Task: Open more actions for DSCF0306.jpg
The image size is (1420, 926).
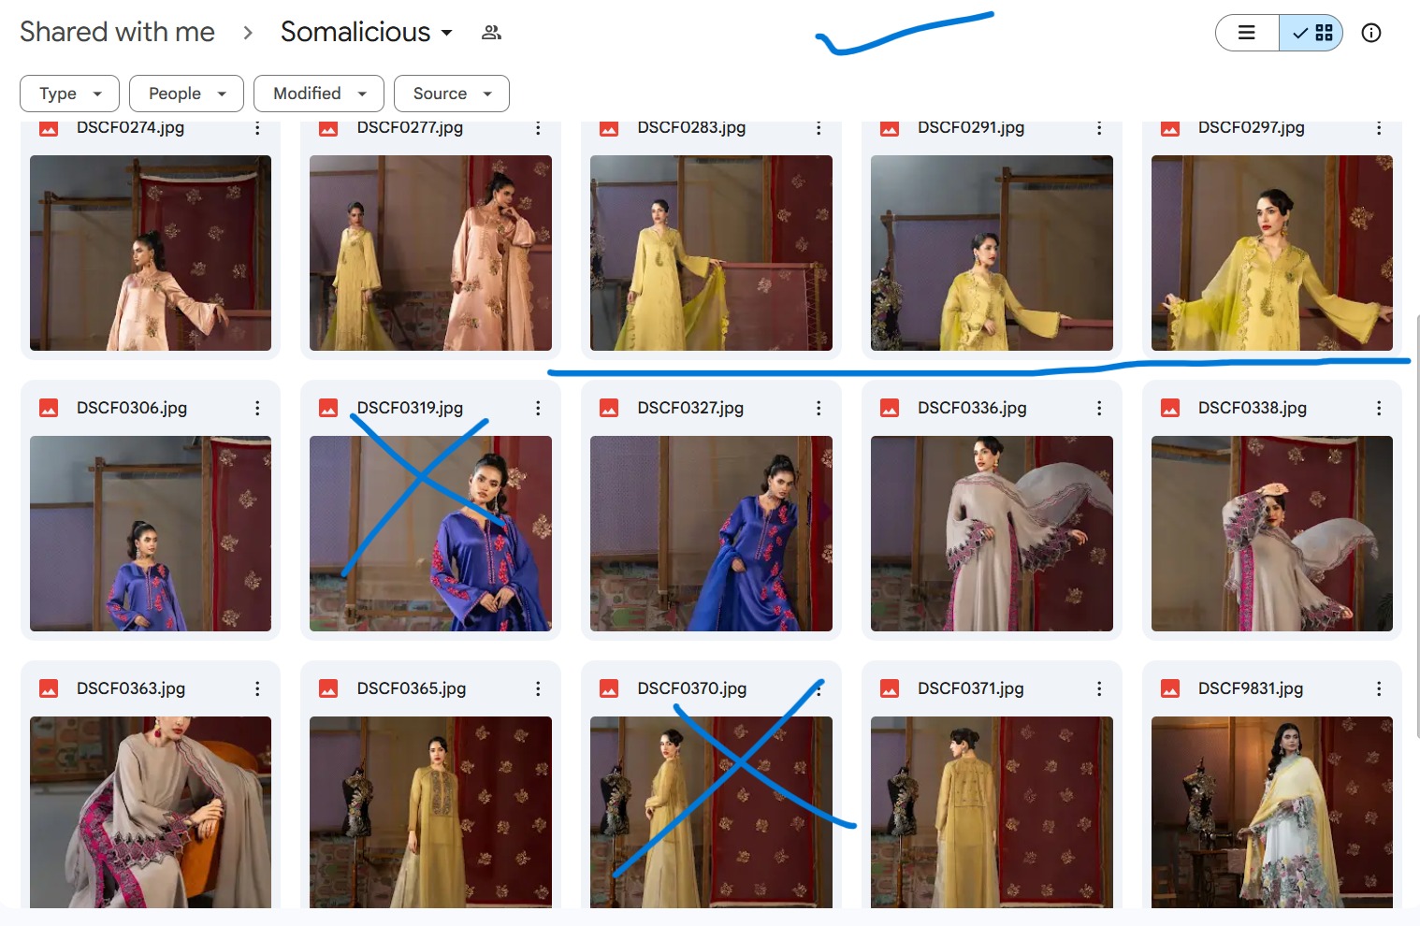Action: [x=257, y=408]
